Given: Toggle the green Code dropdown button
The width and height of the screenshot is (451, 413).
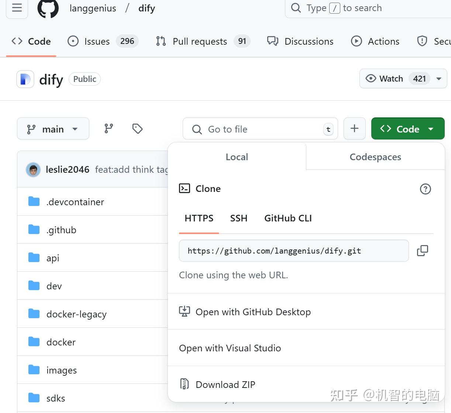Looking at the screenshot, I should click(x=408, y=128).
